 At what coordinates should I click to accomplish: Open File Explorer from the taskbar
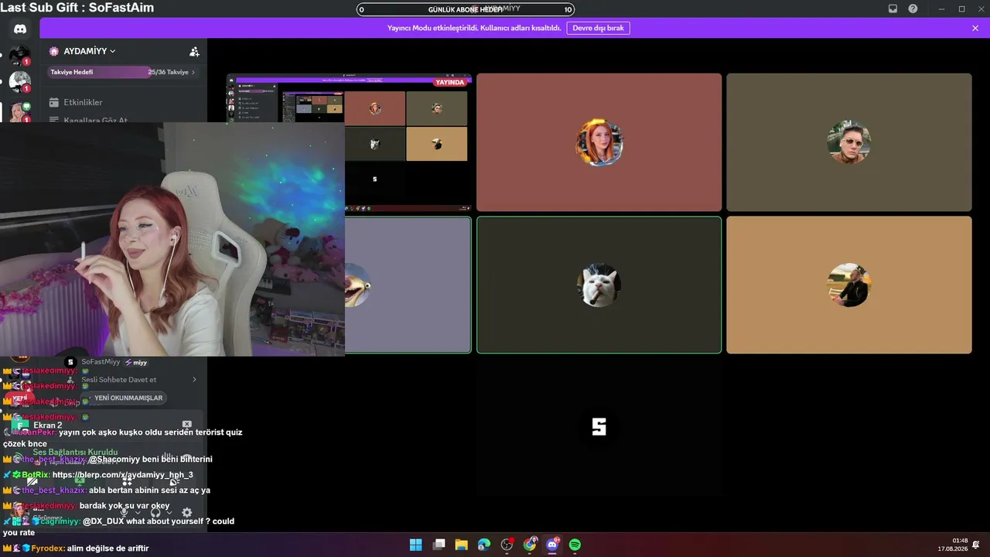(461, 545)
